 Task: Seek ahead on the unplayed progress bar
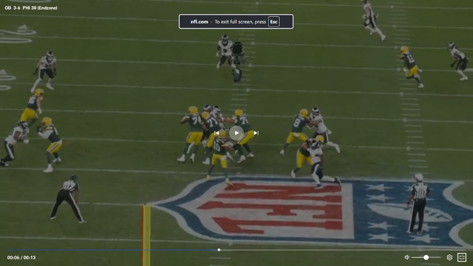pyautogui.click(x=341, y=250)
